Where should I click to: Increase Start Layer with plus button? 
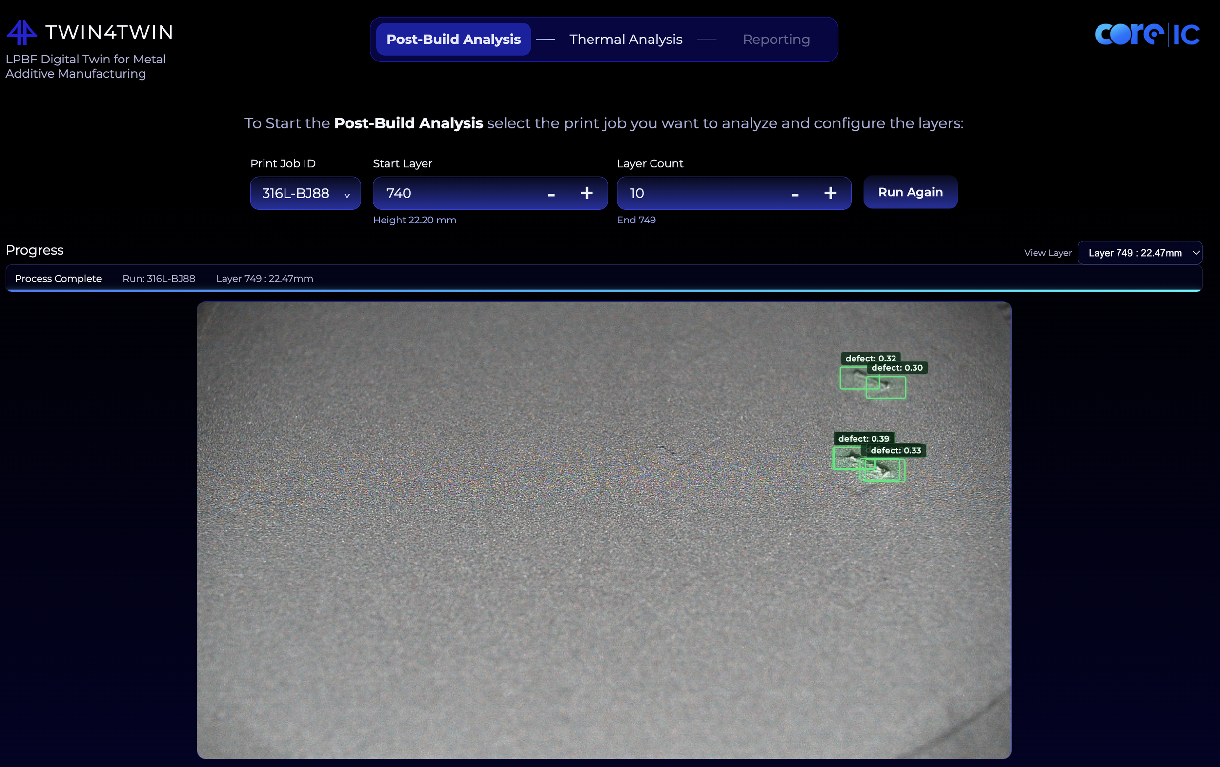point(587,193)
